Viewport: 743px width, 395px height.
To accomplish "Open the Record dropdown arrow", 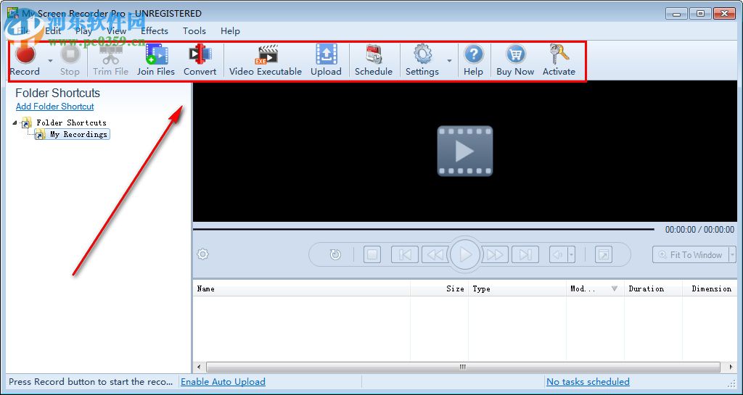I will click(50, 61).
